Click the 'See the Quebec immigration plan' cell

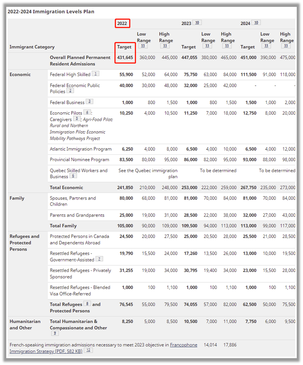[148, 173]
